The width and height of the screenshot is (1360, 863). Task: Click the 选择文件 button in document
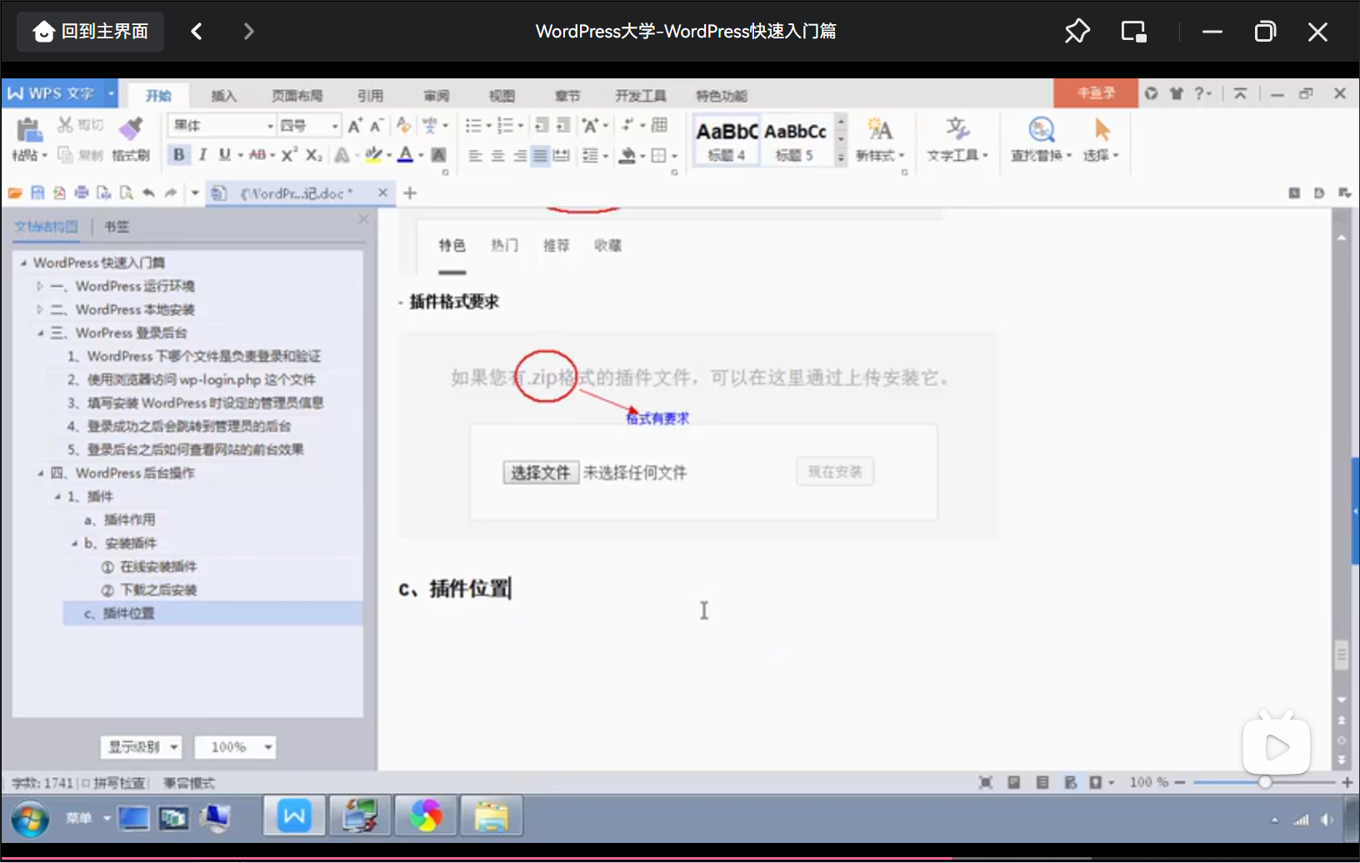pyautogui.click(x=541, y=473)
